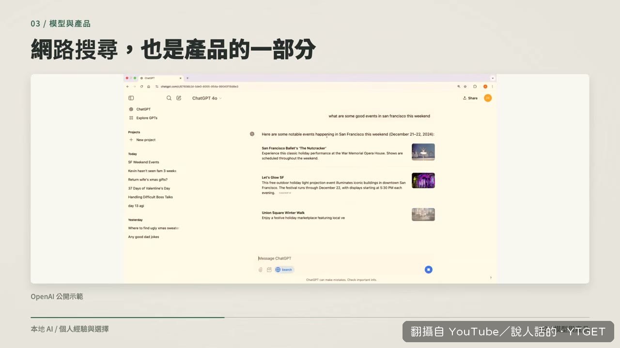Select ChatGPT in the sidebar
Image resolution: width=620 pixels, height=348 pixels.
coord(140,109)
